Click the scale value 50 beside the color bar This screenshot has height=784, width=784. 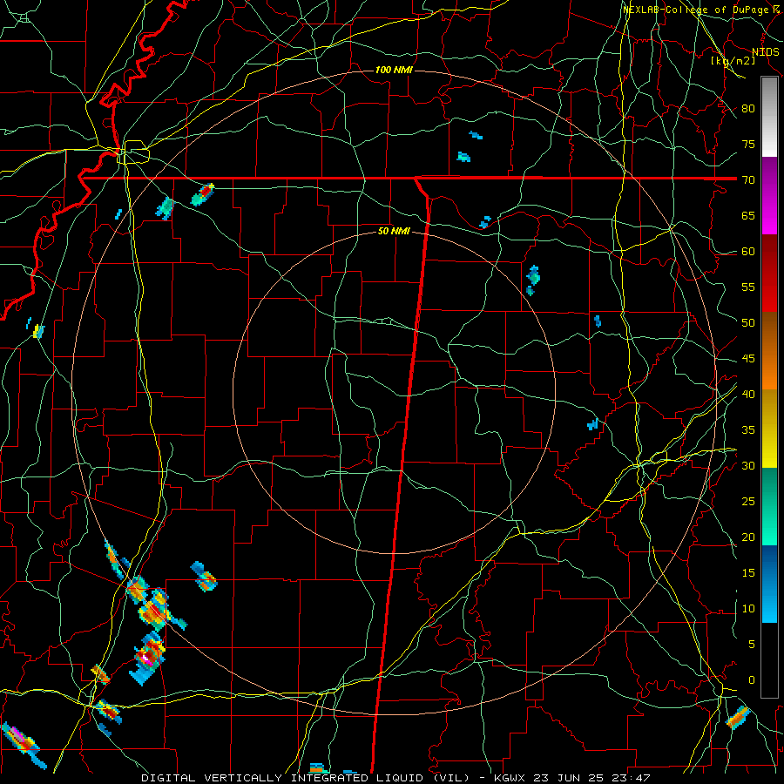[748, 322]
